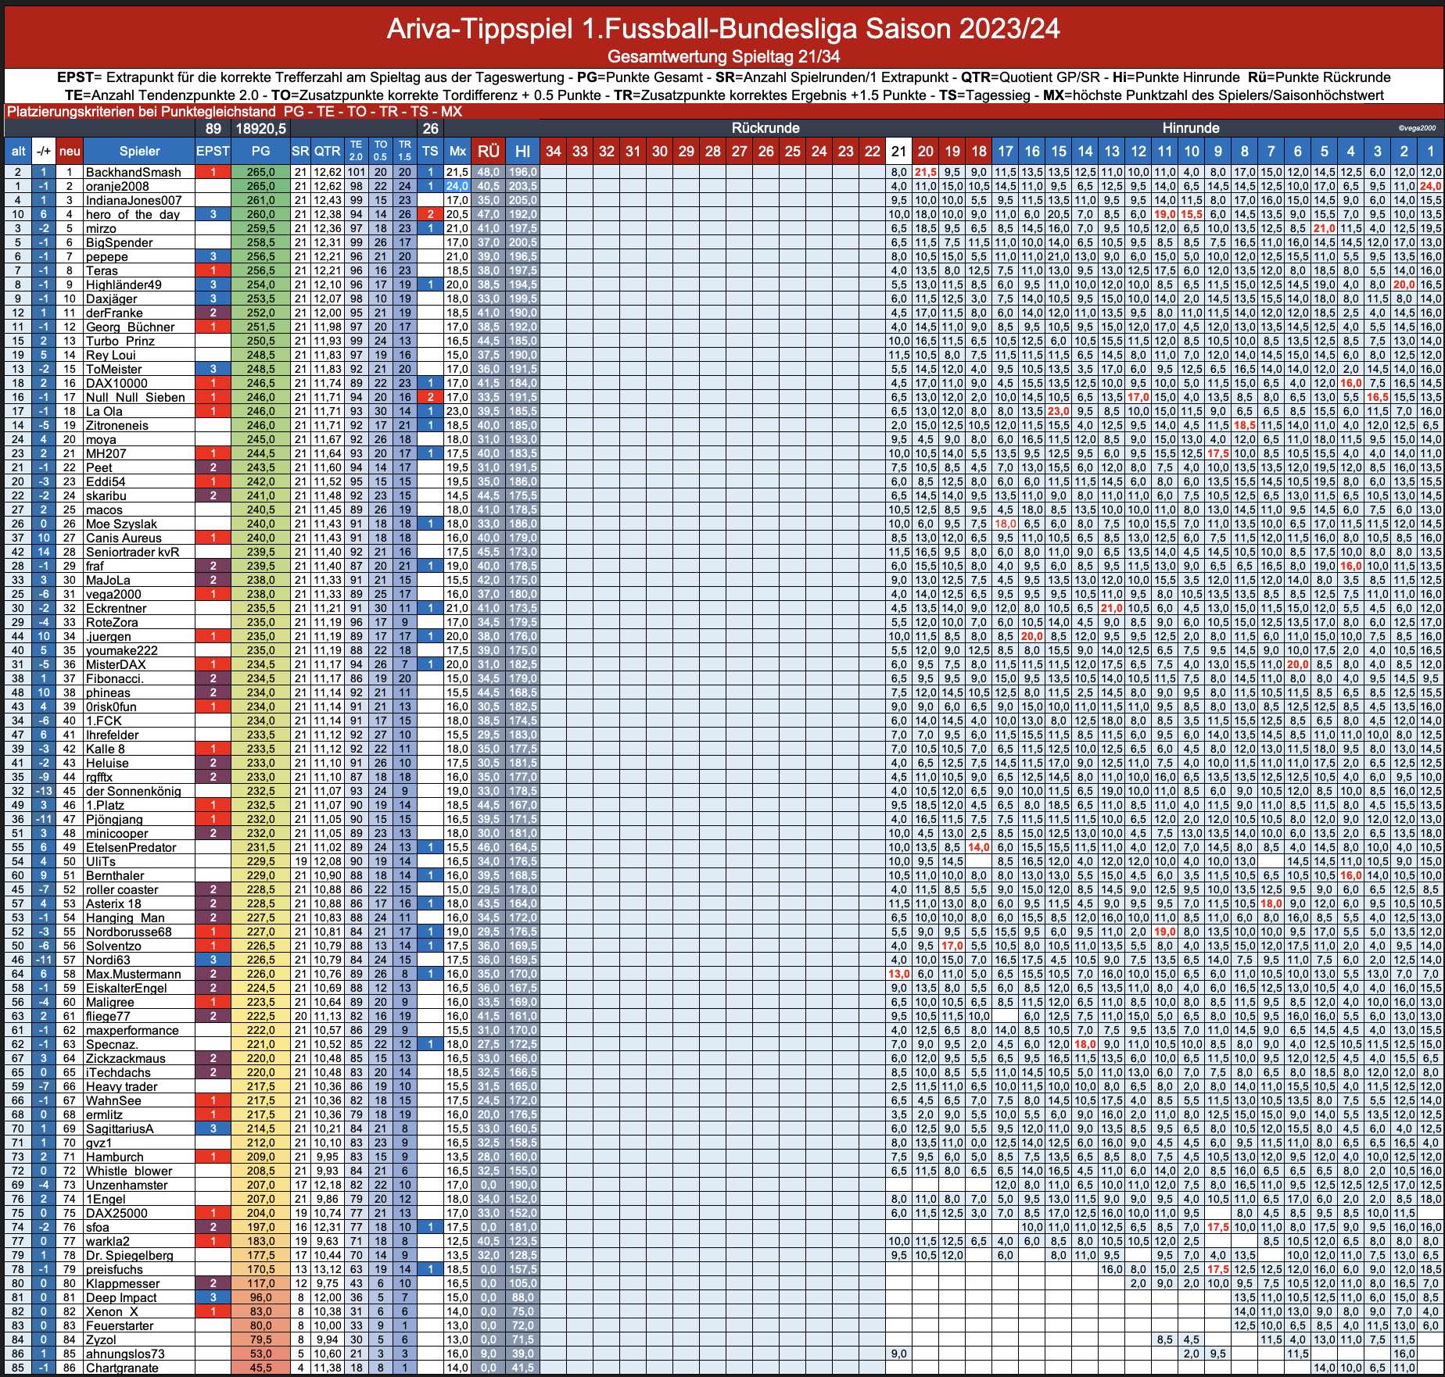Screen dimensions: 1445x1377
Task: Click the total points cell '18920,5'
Action: 260,128
